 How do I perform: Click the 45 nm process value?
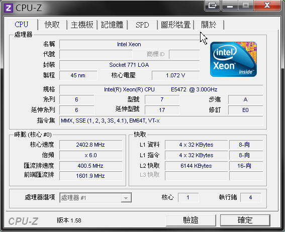(x=78, y=75)
